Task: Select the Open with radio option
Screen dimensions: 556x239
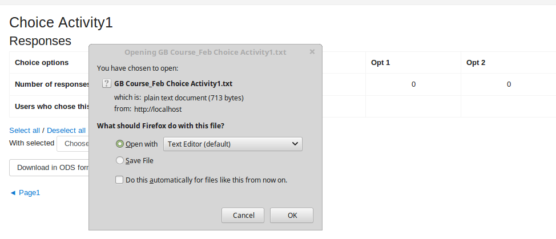Action: [120, 144]
